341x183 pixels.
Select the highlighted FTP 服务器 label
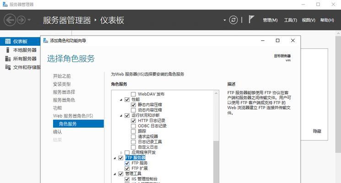135,158
